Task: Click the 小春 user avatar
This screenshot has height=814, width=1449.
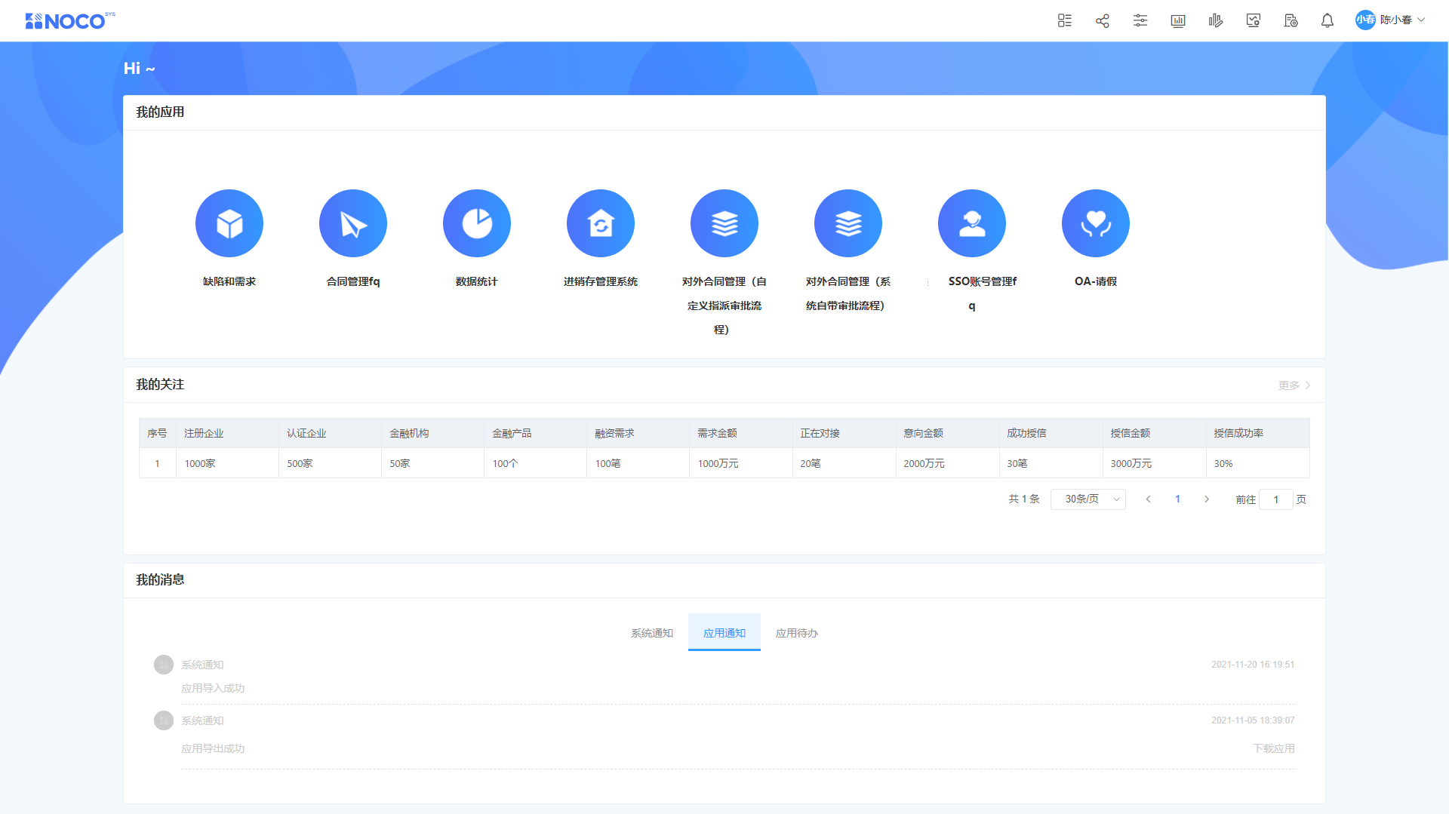Action: 1365,20
